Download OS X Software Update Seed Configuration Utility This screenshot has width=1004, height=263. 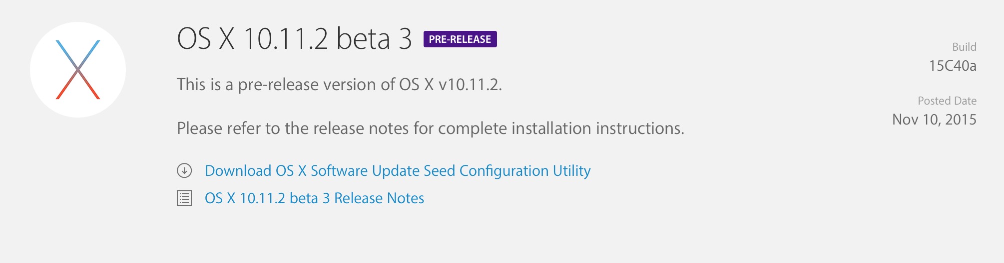tap(398, 171)
